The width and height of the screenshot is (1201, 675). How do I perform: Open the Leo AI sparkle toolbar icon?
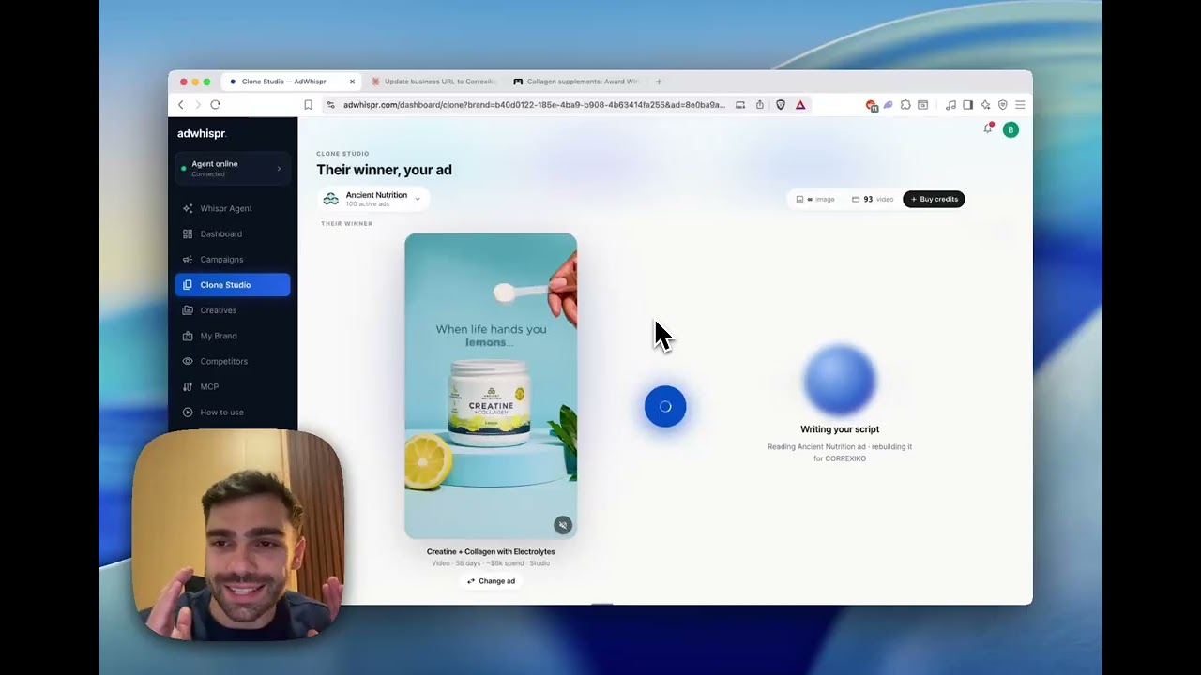(985, 105)
